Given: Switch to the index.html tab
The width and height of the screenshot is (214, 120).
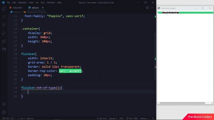Looking at the screenshot, I should click(16, 8).
